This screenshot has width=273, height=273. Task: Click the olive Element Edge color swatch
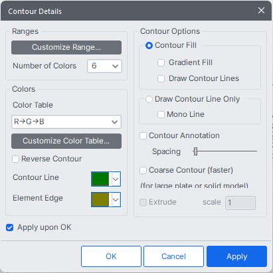100,199
